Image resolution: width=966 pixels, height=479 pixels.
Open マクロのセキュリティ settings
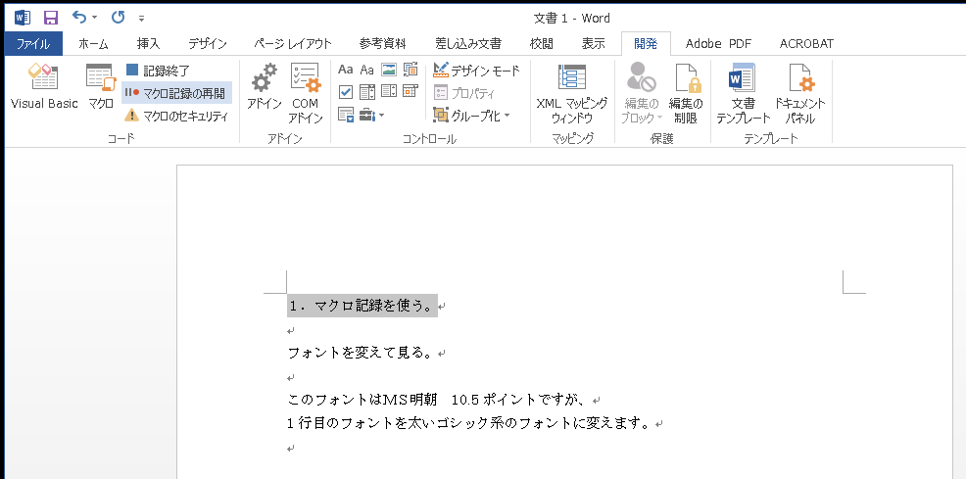point(176,116)
